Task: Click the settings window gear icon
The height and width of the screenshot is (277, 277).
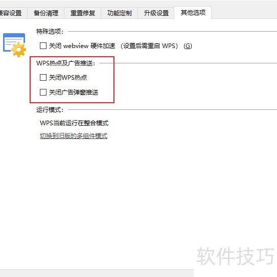Action: point(14,45)
